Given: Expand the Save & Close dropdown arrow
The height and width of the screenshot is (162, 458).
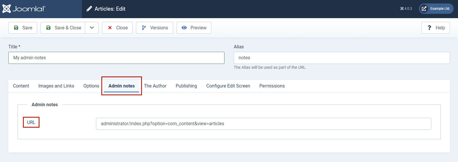Looking at the screenshot, I should (92, 28).
